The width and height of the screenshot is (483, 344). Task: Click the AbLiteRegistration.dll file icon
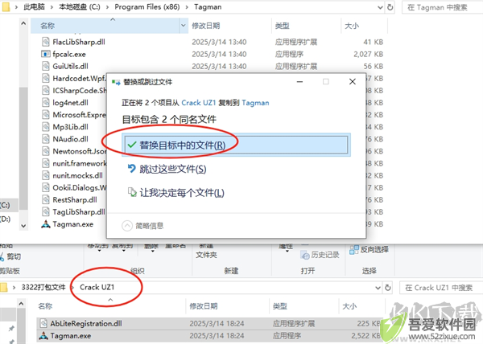click(43, 323)
